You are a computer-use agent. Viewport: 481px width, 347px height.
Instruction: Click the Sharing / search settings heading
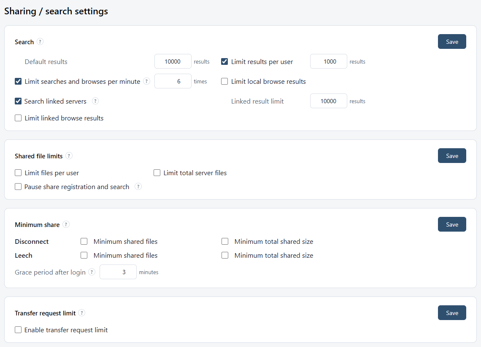[x=56, y=11]
